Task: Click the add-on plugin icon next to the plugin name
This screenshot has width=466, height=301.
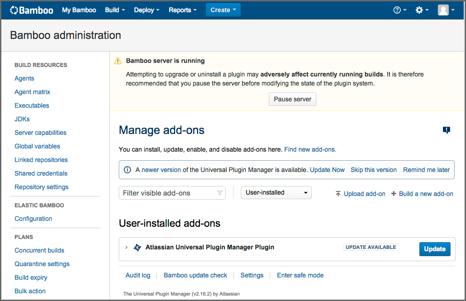Action: pos(137,247)
